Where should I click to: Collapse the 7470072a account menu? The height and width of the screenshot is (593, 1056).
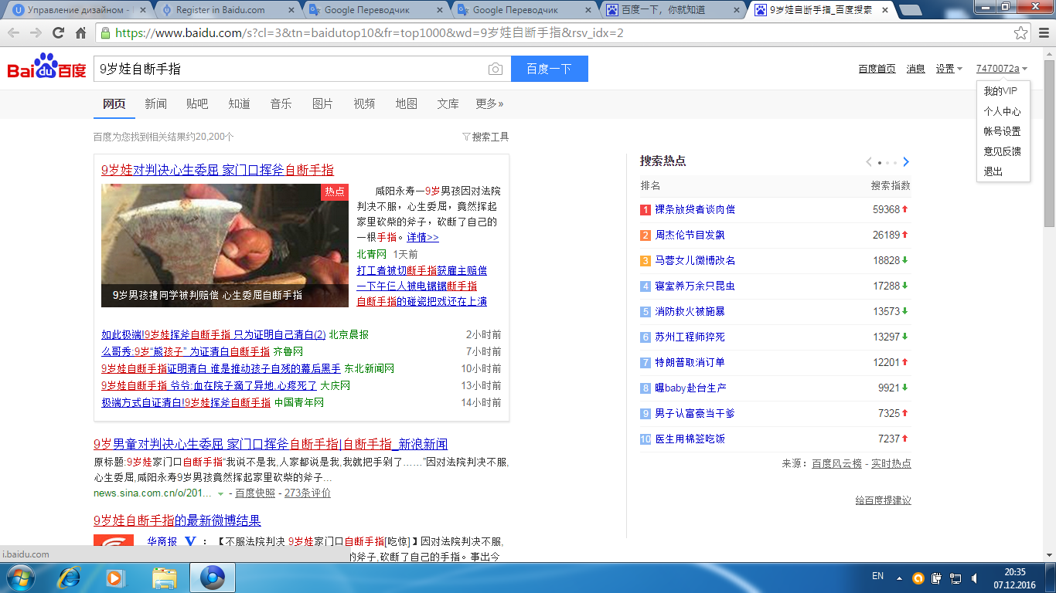click(1002, 69)
